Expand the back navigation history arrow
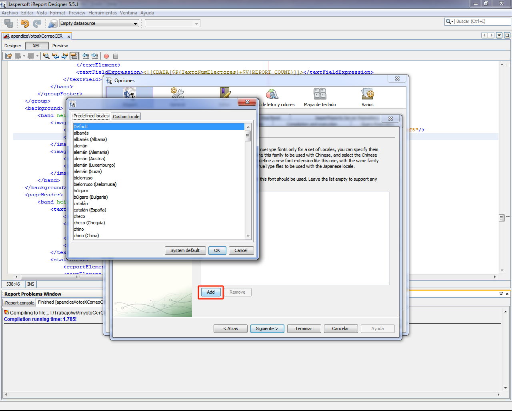This screenshot has height=411, width=512. tap(484, 35)
